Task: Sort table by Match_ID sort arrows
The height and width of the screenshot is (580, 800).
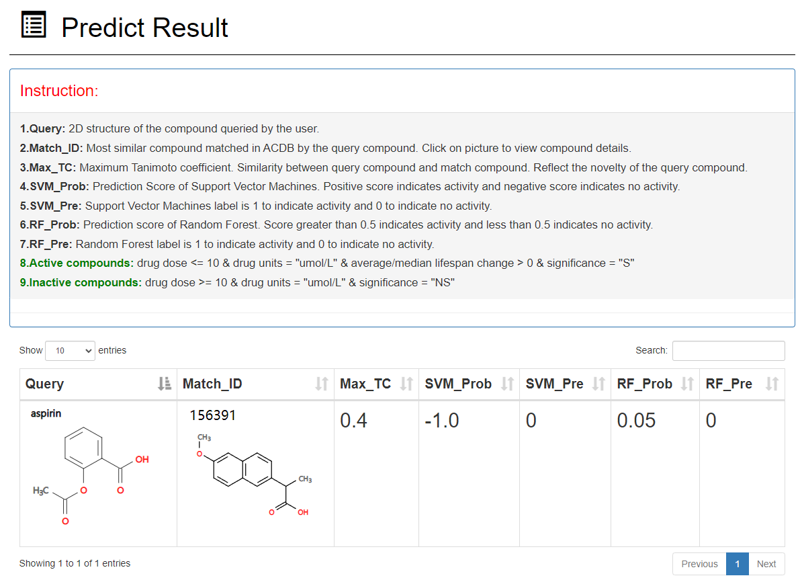Action: pyautogui.click(x=322, y=384)
